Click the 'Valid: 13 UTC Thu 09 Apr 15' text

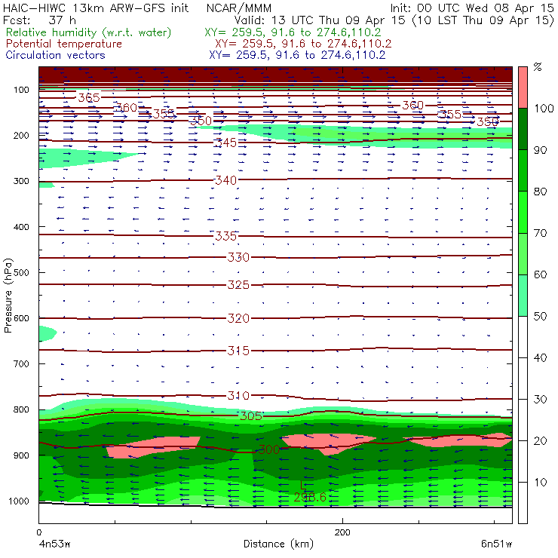[320, 20]
